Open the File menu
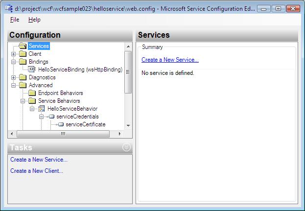This screenshot has width=305, height=211. [15, 20]
